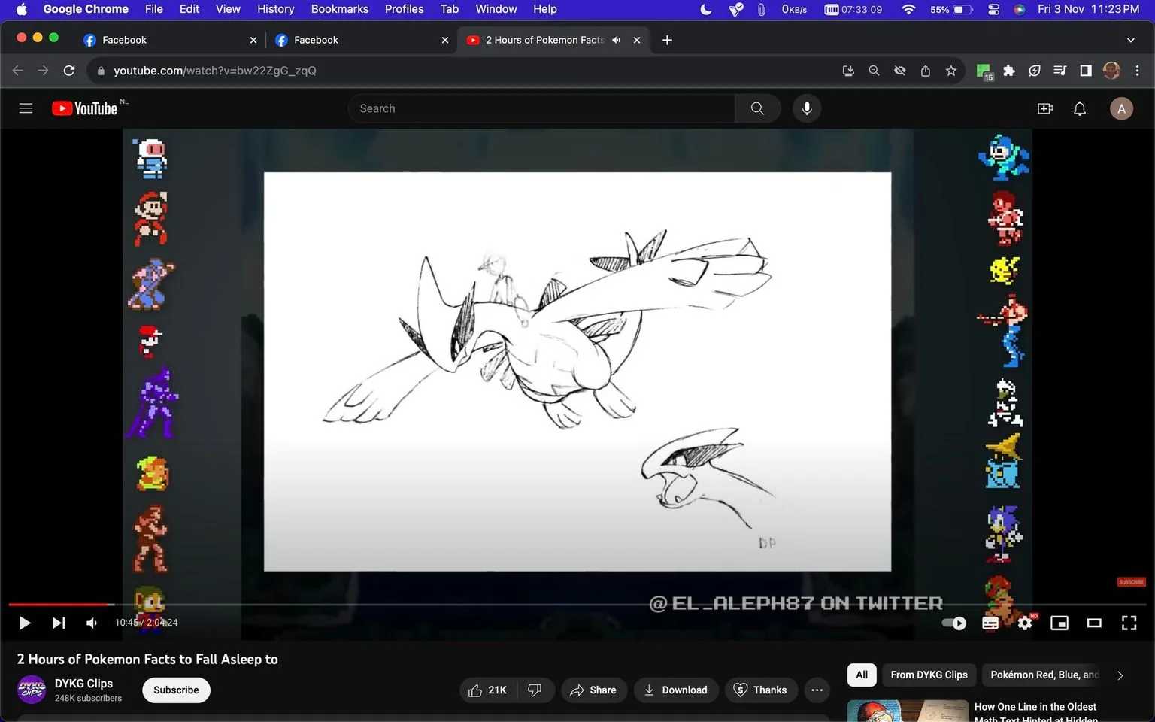Go back in browser history
The height and width of the screenshot is (722, 1155).
18,71
